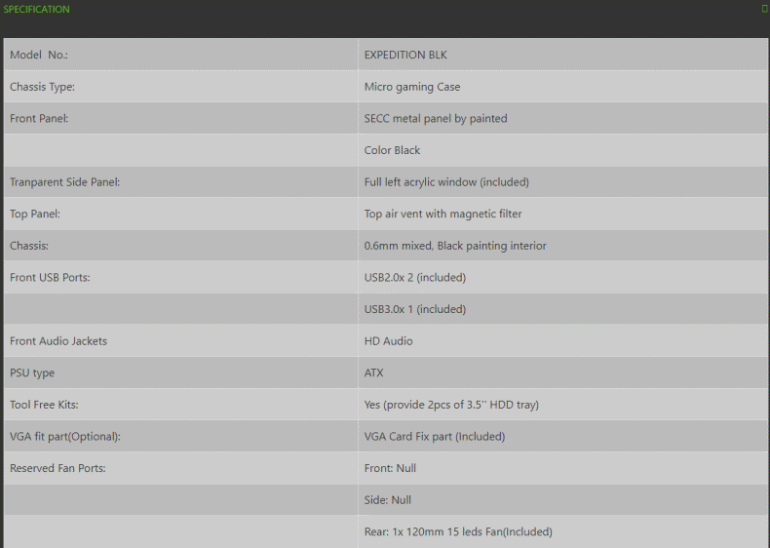Screen dimensions: 770x548
Task: Select VGA Card Fix part (Included) text
Action: click(435, 437)
